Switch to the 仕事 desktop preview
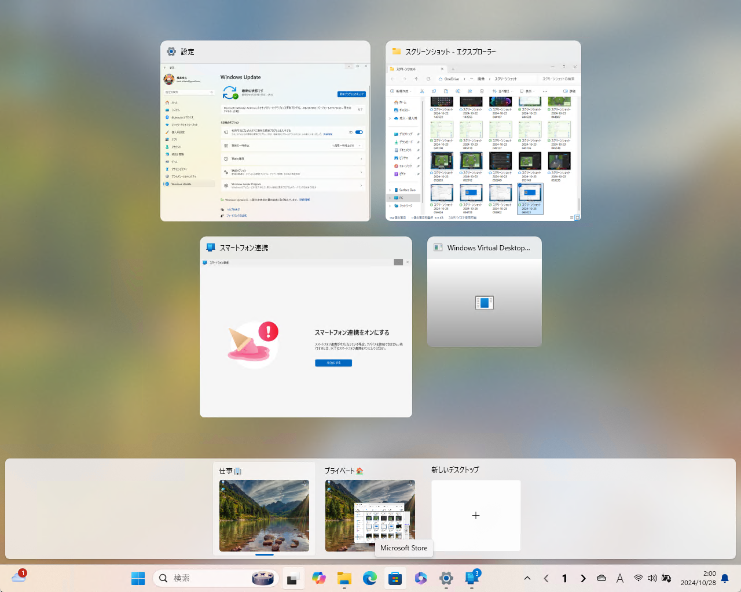Image resolution: width=741 pixels, height=592 pixels. [x=264, y=516]
